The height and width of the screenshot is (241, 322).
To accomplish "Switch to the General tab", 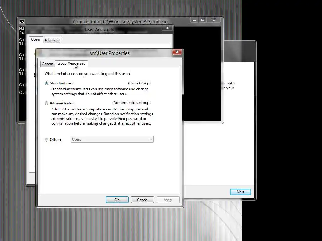I will click(48, 64).
